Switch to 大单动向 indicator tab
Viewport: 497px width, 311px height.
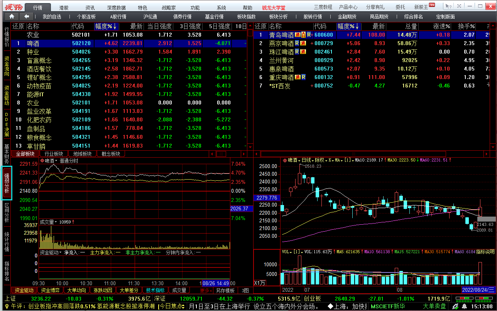(77, 290)
